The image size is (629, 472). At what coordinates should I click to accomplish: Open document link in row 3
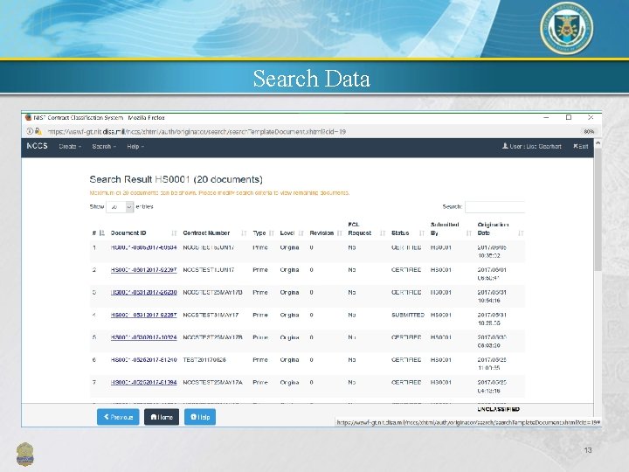(143, 293)
